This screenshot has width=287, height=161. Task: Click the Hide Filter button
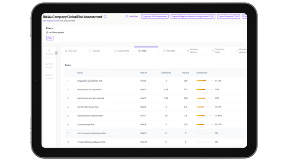[132, 16]
